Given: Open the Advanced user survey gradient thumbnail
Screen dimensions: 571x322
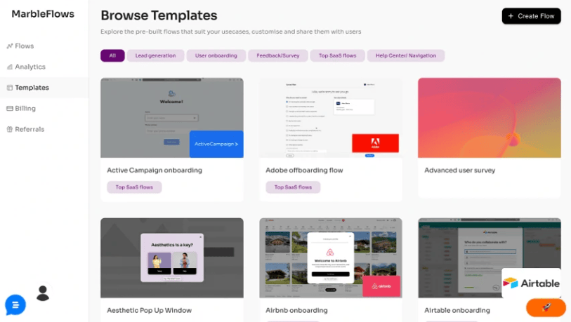Looking at the screenshot, I should click(490, 118).
